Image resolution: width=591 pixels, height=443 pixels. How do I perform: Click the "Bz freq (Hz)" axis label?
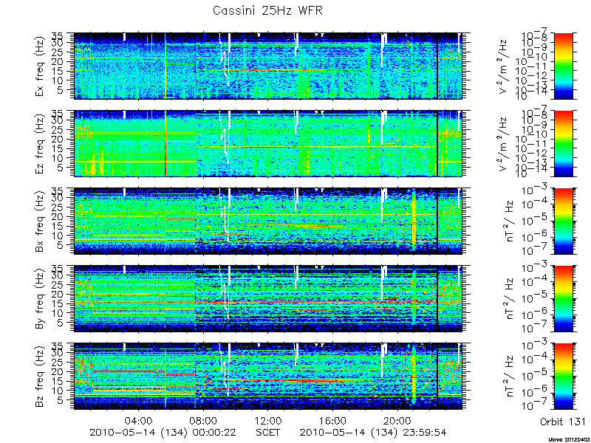(41, 377)
